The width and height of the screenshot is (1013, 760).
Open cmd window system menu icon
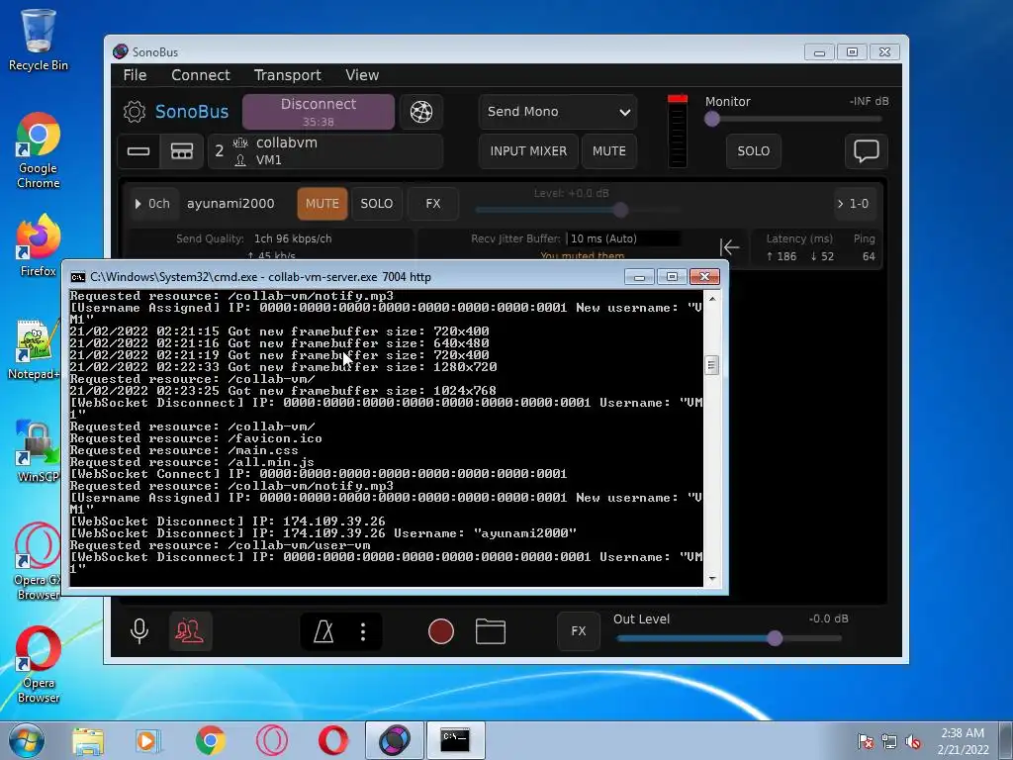(x=78, y=277)
